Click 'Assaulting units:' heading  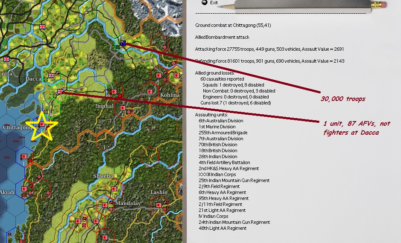pos(211,115)
